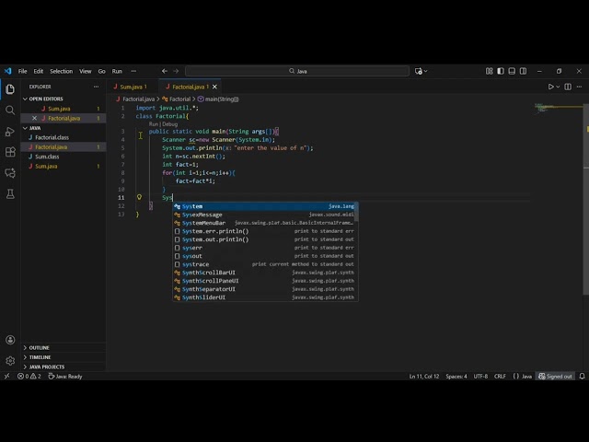Open the Chat view icon in activity bar
Image resolution: width=589 pixels, height=442 pixels.
(x=10, y=173)
